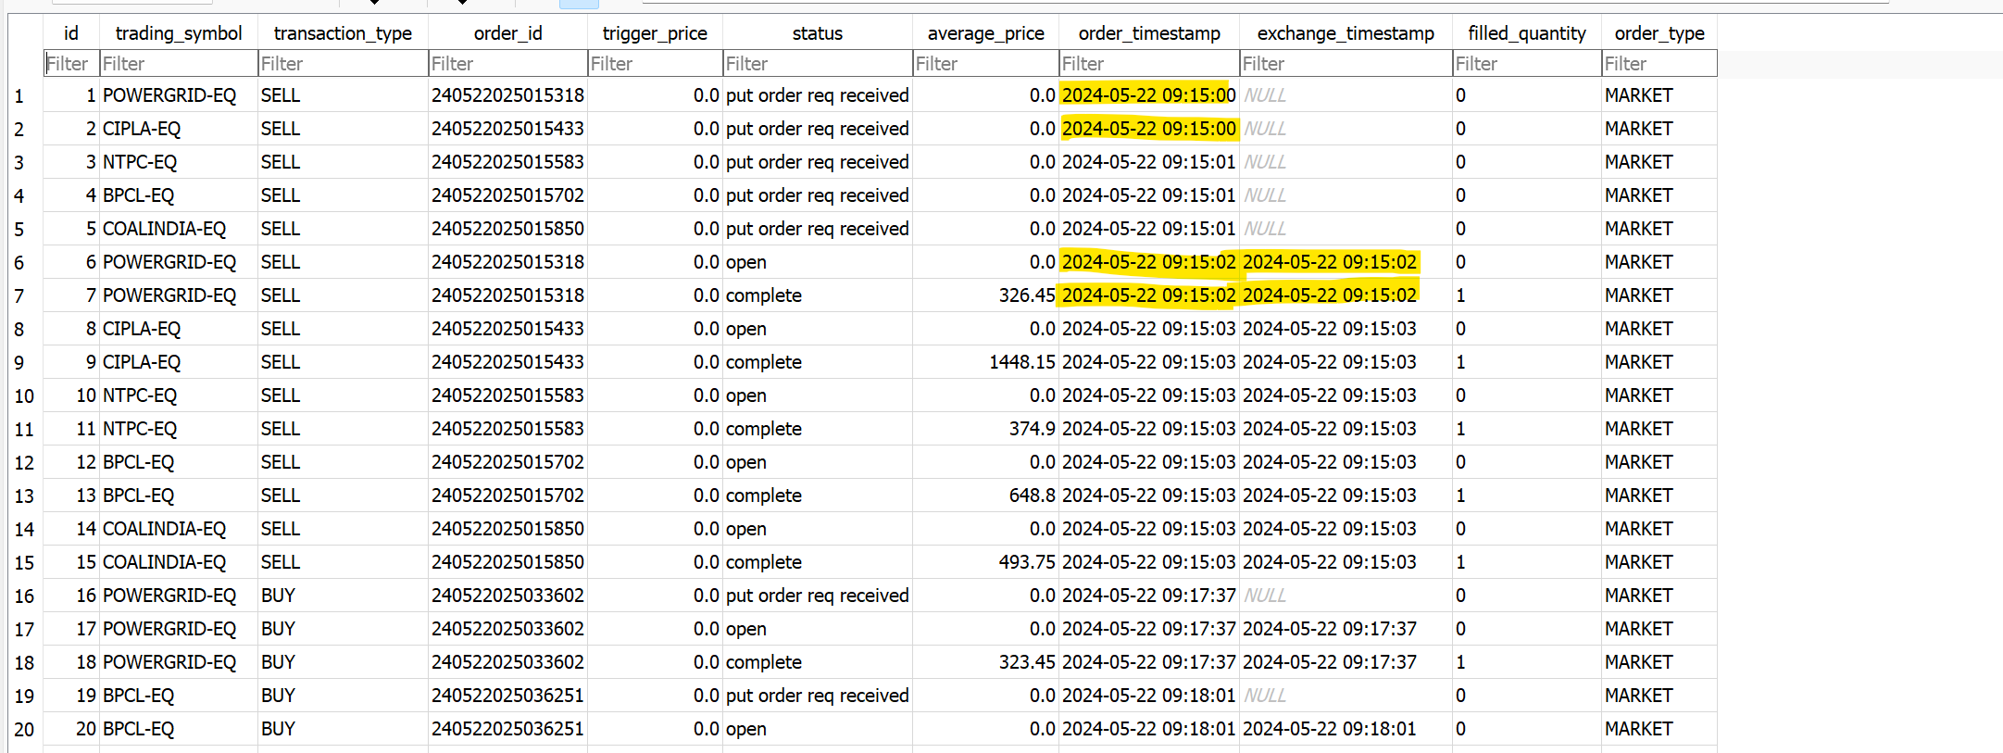Select CIPLA-EQ cell in row 2
The width and height of the screenshot is (2003, 753).
pyautogui.click(x=179, y=129)
